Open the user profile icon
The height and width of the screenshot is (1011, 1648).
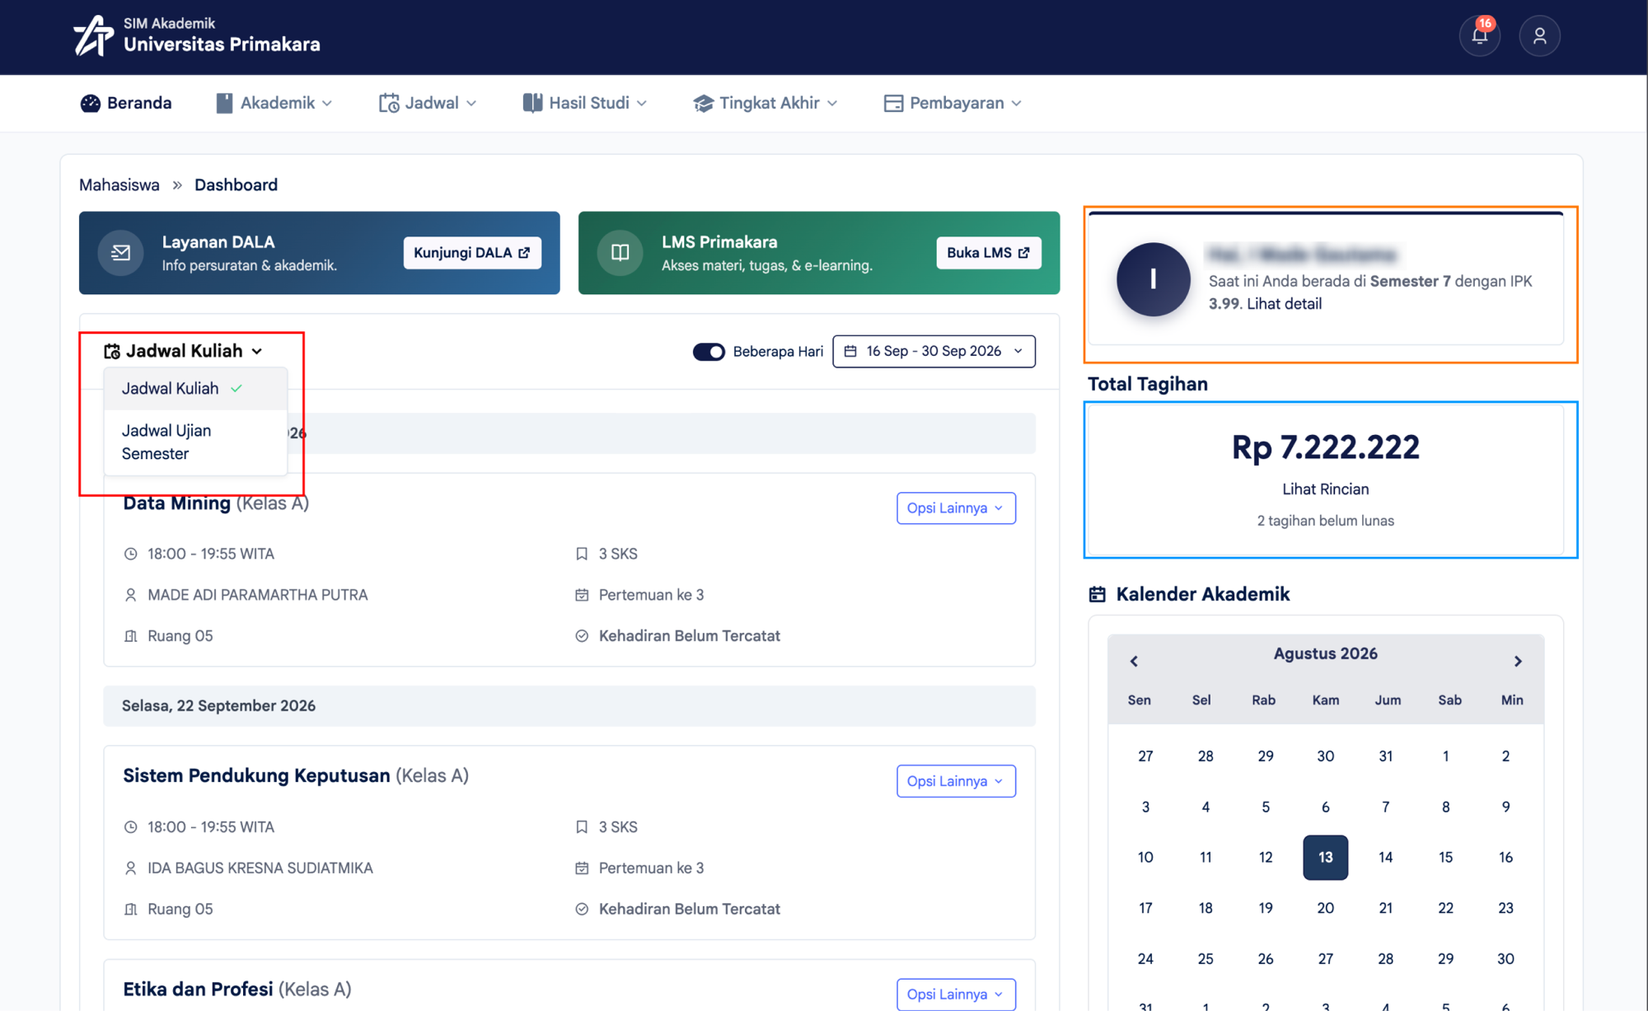pos(1539,36)
